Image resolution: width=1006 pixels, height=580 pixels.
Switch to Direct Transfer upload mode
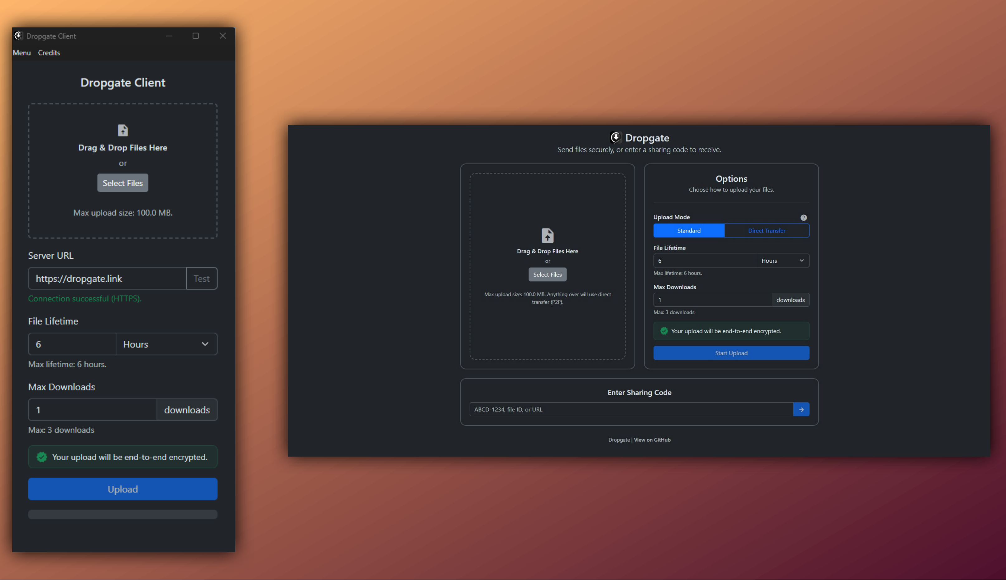[x=767, y=231]
